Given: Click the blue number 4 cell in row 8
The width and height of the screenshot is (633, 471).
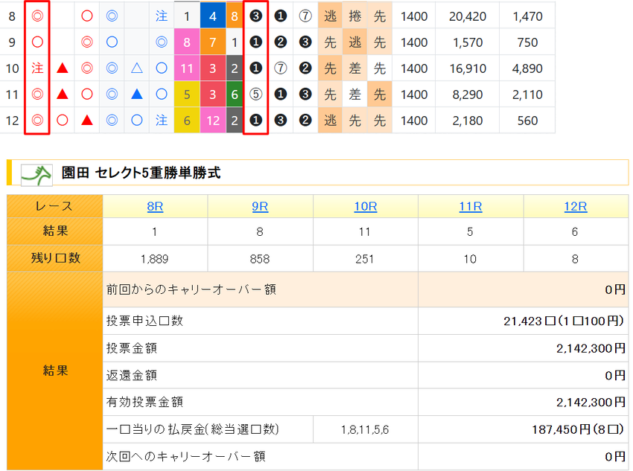Looking at the screenshot, I should point(213,16).
